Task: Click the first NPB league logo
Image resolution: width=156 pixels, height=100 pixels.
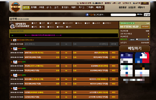Action: coord(15,49)
